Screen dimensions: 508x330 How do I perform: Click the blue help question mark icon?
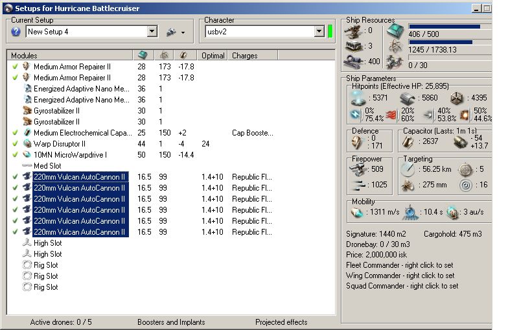pyautogui.click(x=16, y=32)
